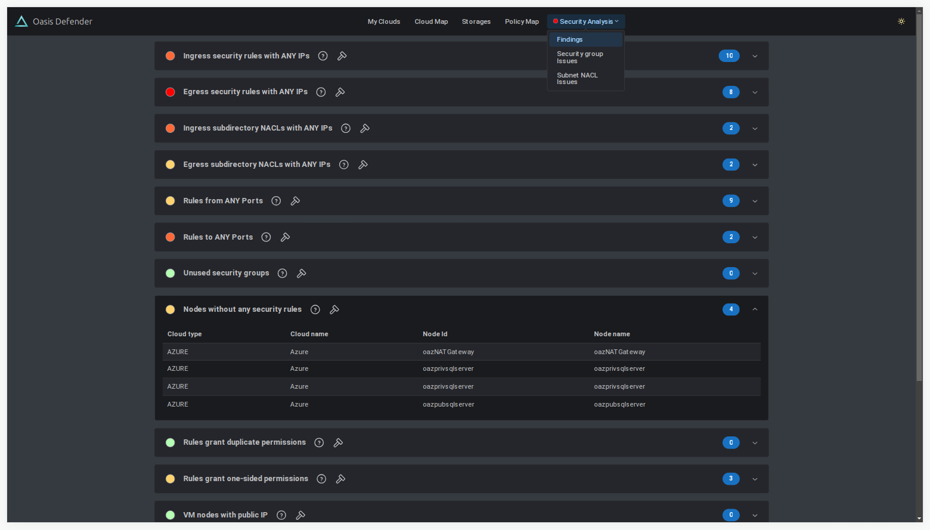This screenshot has height=530, width=930.
Task: Open help for Rules grant duplicate permissions
Action: [319, 442]
